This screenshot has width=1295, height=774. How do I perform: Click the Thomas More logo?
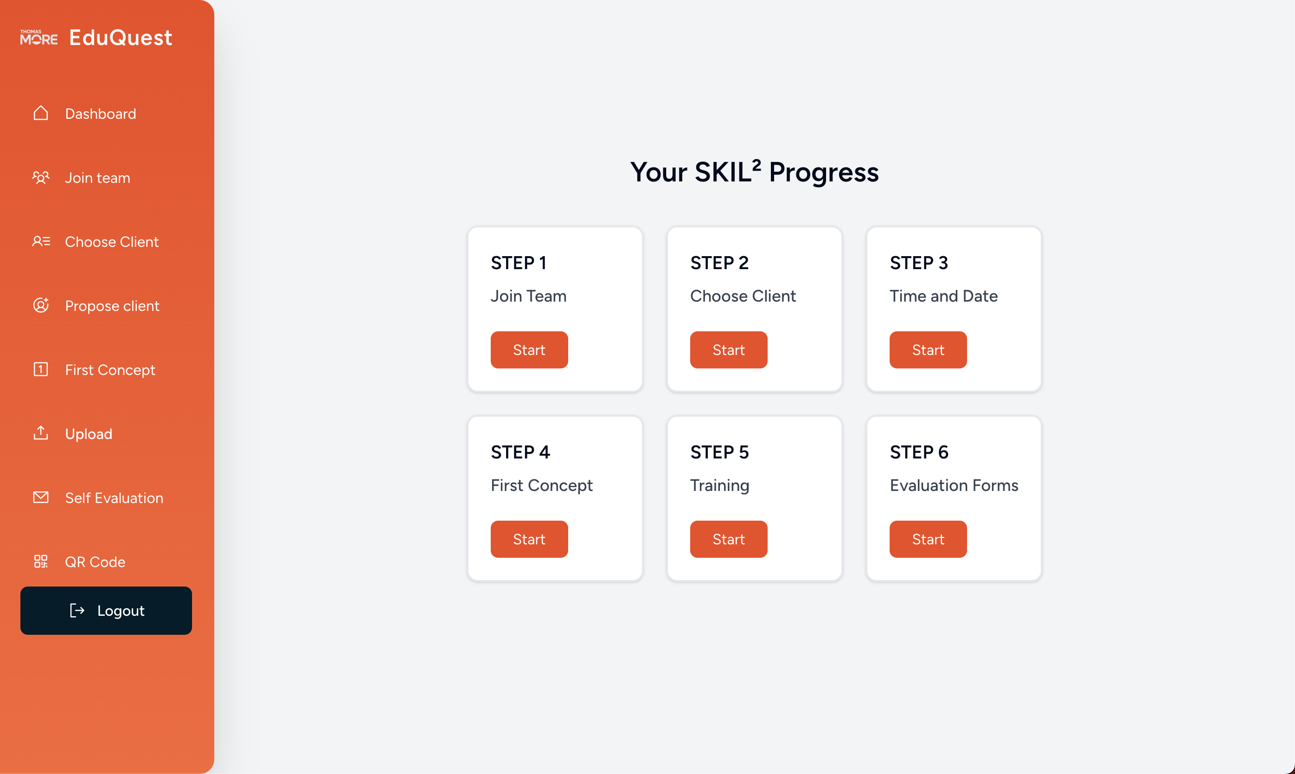point(38,38)
